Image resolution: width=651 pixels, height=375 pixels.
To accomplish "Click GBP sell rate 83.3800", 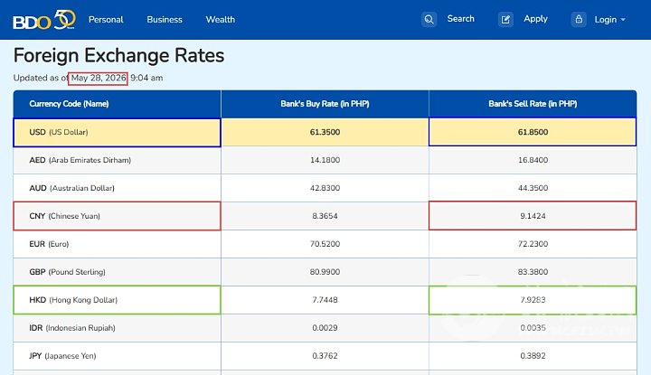I will click(533, 272).
